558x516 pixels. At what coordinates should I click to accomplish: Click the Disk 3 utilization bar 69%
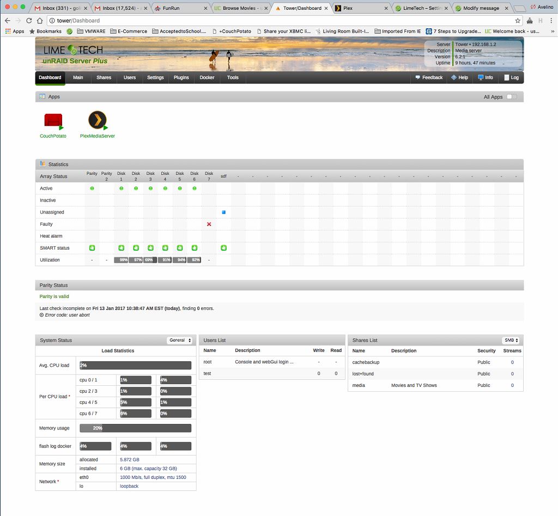coord(150,260)
